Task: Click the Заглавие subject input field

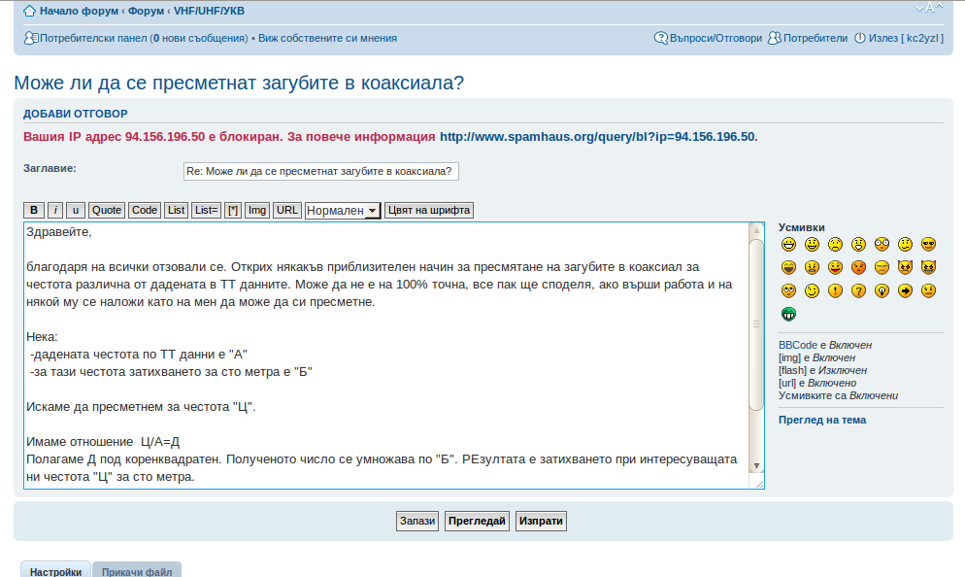Action: [320, 171]
